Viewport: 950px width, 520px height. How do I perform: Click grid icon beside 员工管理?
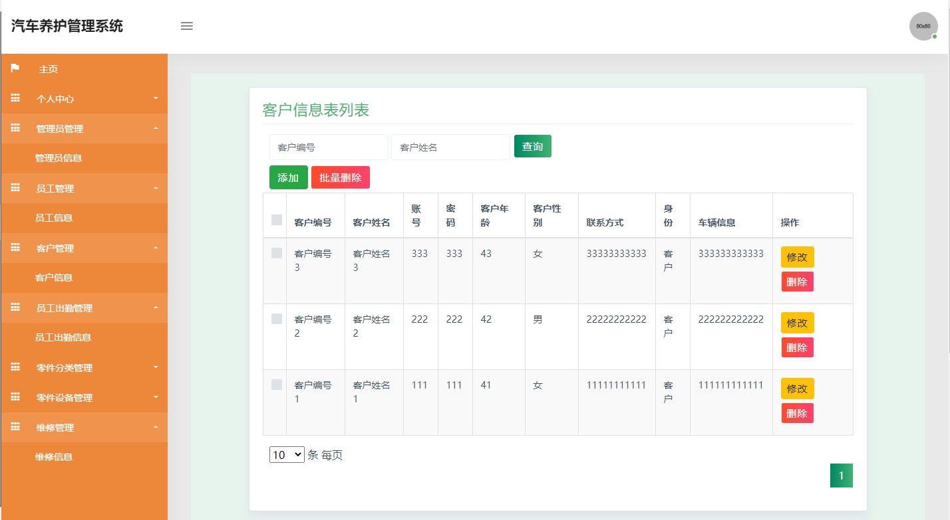coord(15,188)
